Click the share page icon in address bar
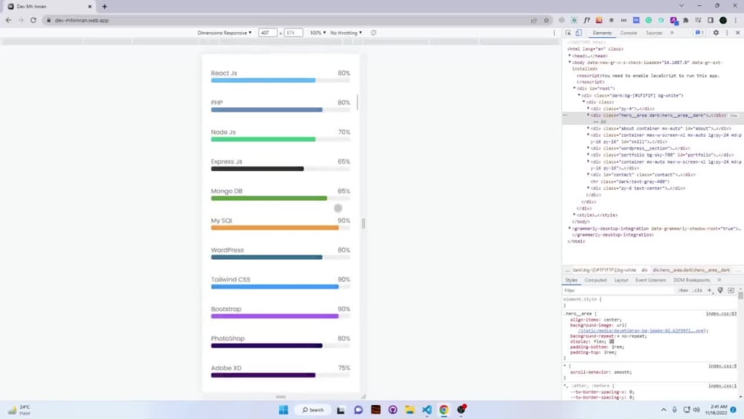The height and width of the screenshot is (419, 744). pyautogui.click(x=533, y=20)
